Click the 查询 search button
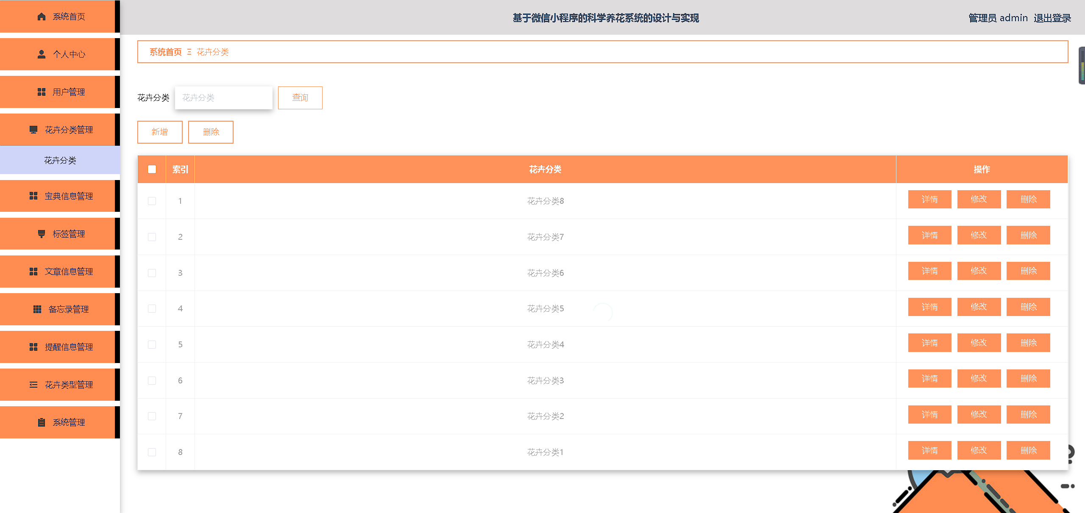The width and height of the screenshot is (1085, 513). (x=300, y=98)
